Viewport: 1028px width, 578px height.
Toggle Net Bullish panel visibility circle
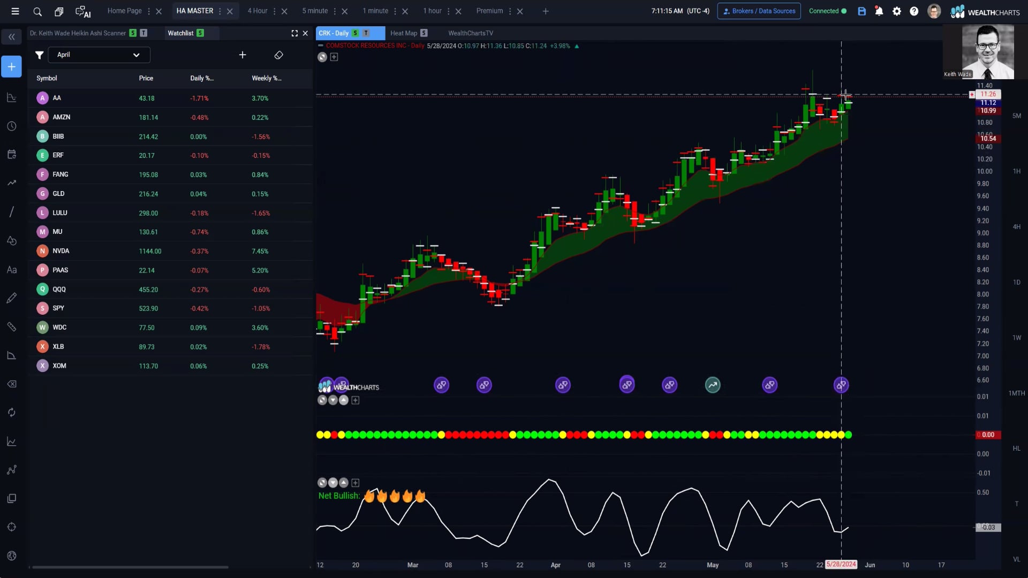coord(322,483)
